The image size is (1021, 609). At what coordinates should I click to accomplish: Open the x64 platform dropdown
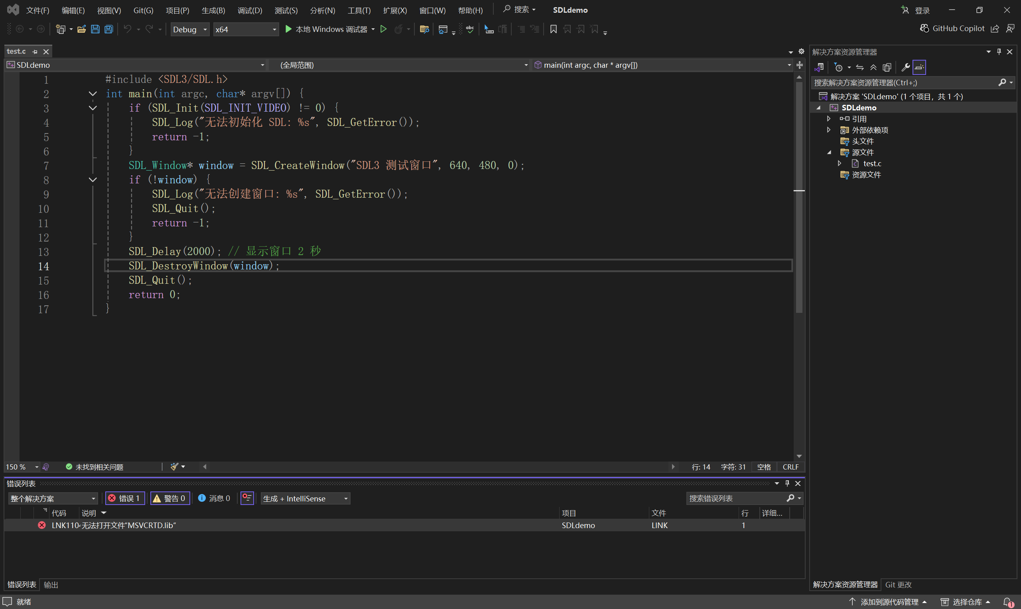[x=246, y=29]
